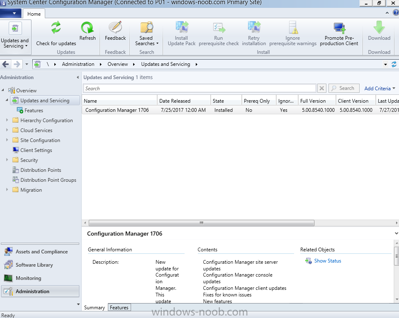
Task: Sort by the Client Version column header
Action: click(x=355, y=101)
